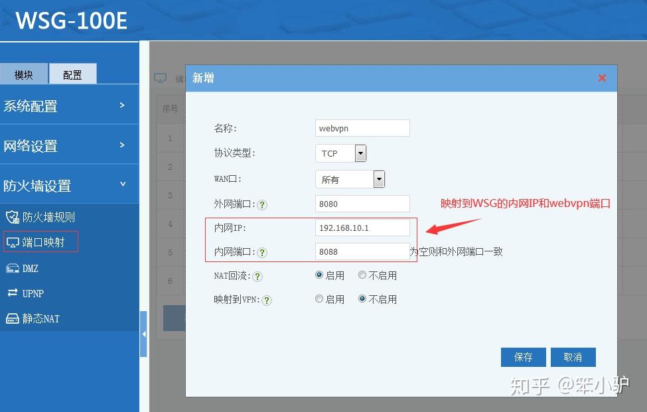The image size is (647, 412).
Task: Open help icon beside 外网端口
Action: [x=262, y=205]
